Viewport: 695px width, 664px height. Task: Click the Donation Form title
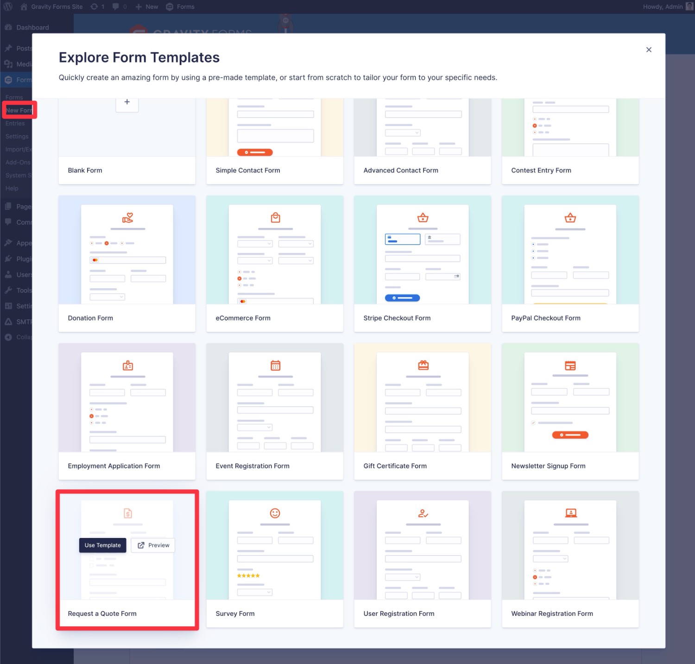tap(90, 318)
